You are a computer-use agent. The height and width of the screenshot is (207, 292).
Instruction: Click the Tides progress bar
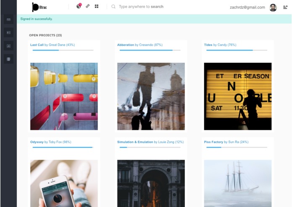coord(237,50)
